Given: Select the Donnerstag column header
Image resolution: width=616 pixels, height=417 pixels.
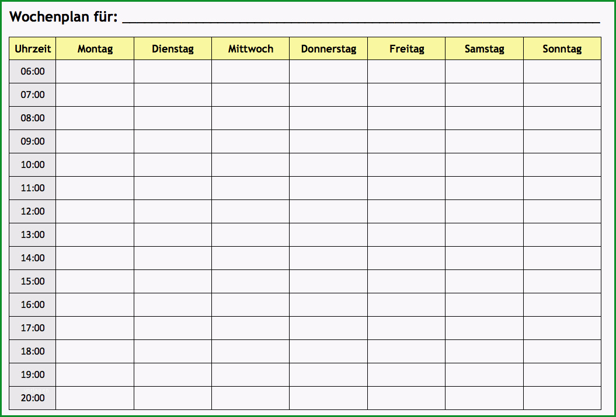Looking at the screenshot, I should [328, 48].
